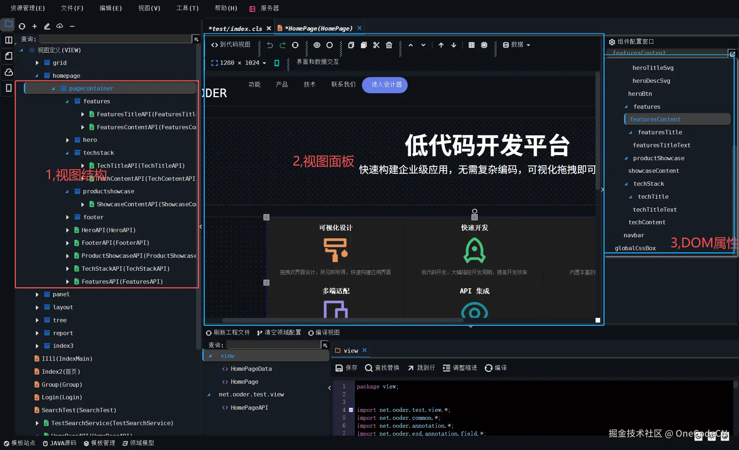Toggle the eye preview icon in toolbar
The height and width of the screenshot is (450, 739).
317,45
